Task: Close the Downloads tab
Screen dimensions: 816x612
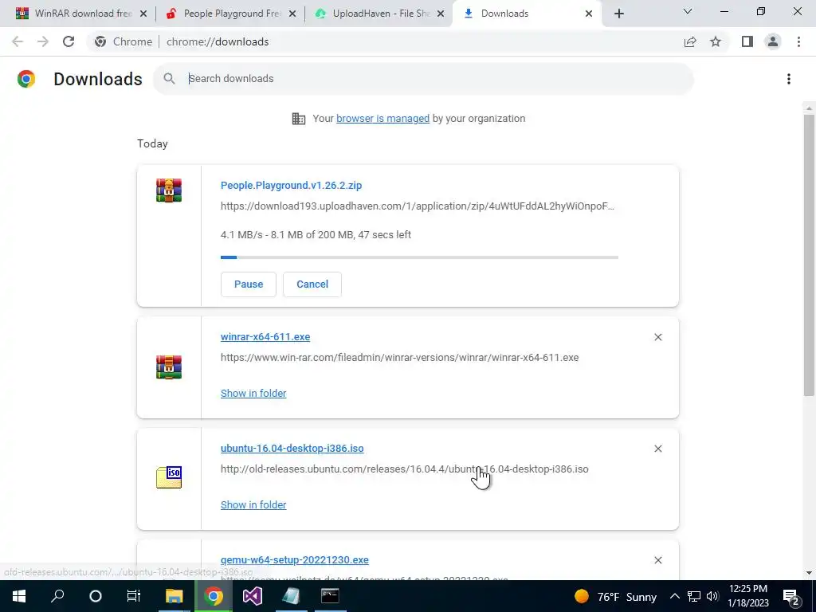Action: click(x=589, y=14)
